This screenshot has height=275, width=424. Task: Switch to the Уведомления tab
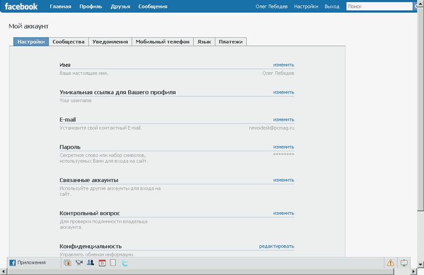[110, 42]
